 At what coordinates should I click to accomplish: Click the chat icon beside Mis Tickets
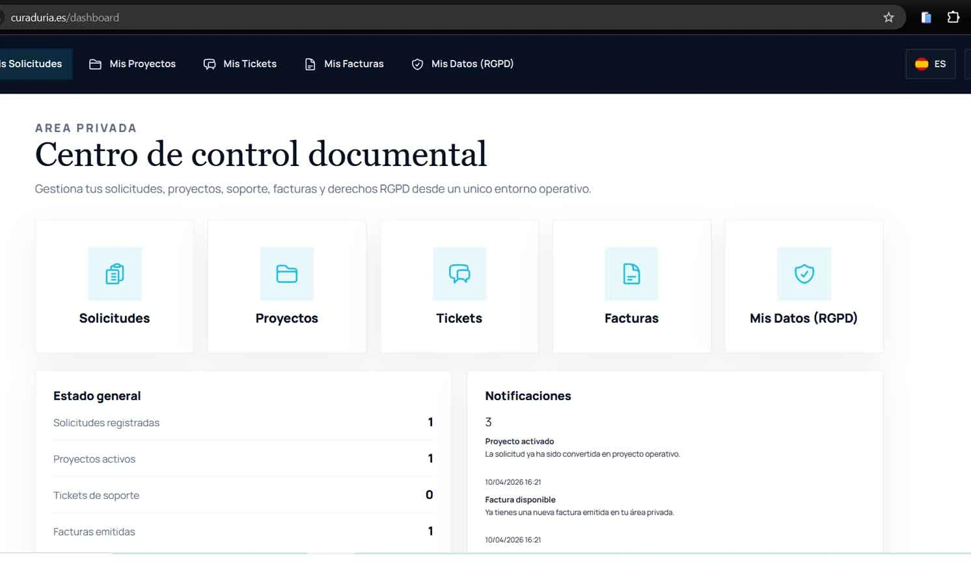pos(210,64)
